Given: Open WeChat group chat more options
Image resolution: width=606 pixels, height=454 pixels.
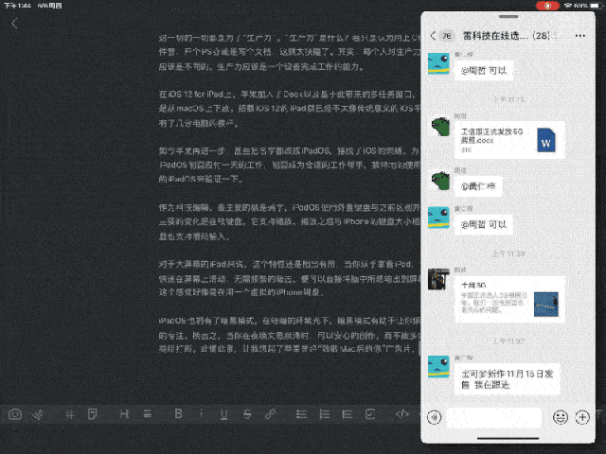Looking at the screenshot, I should point(580,36).
